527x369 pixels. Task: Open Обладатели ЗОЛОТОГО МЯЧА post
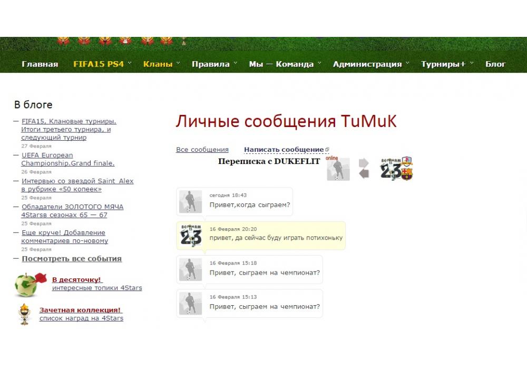tap(72, 211)
